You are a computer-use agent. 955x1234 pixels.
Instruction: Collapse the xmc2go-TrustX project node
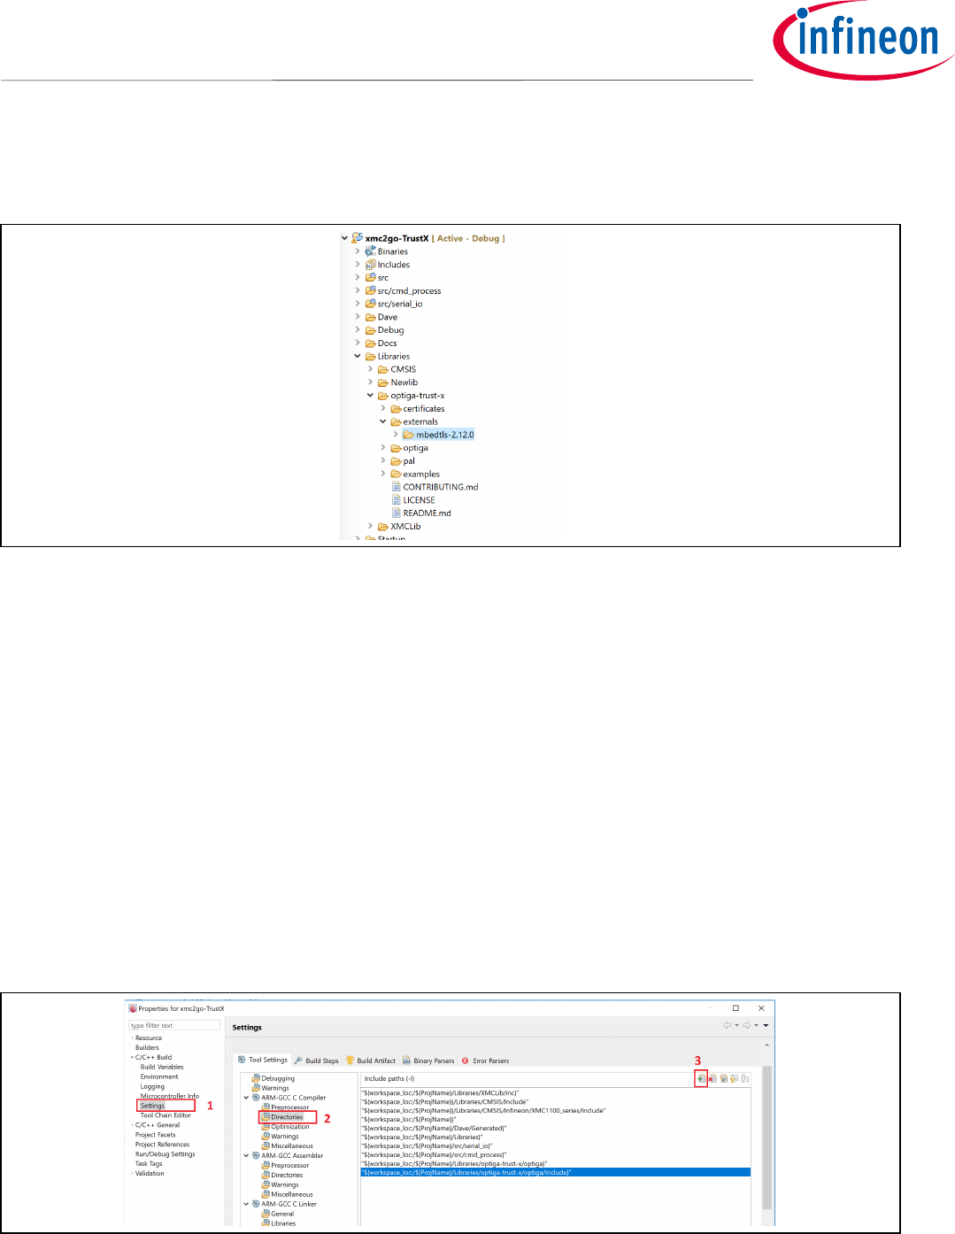pyautogui.click(x=345, y=238)
